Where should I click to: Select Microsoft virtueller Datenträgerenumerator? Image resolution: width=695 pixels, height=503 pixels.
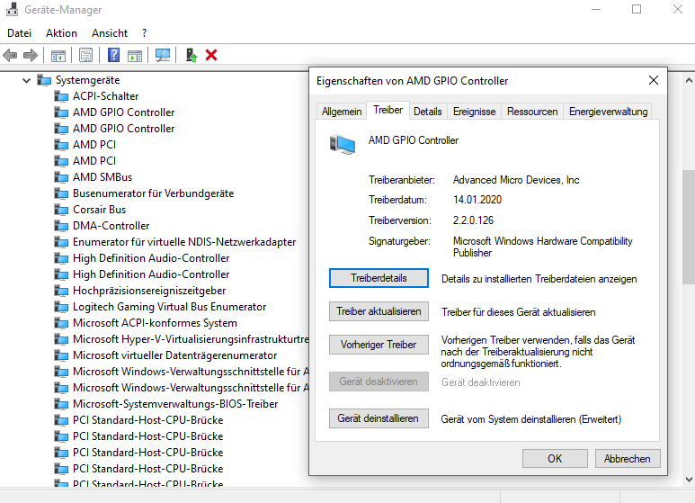point(175,355)
